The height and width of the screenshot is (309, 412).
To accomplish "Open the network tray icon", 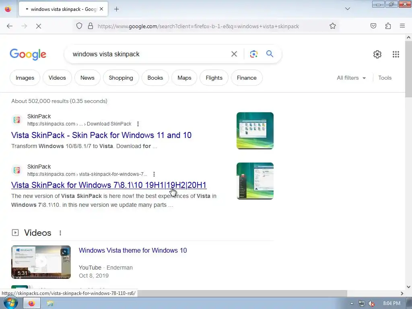I will (362, 303).
